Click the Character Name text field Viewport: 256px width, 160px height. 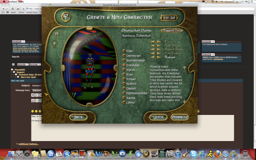click(x=137, y=36)
